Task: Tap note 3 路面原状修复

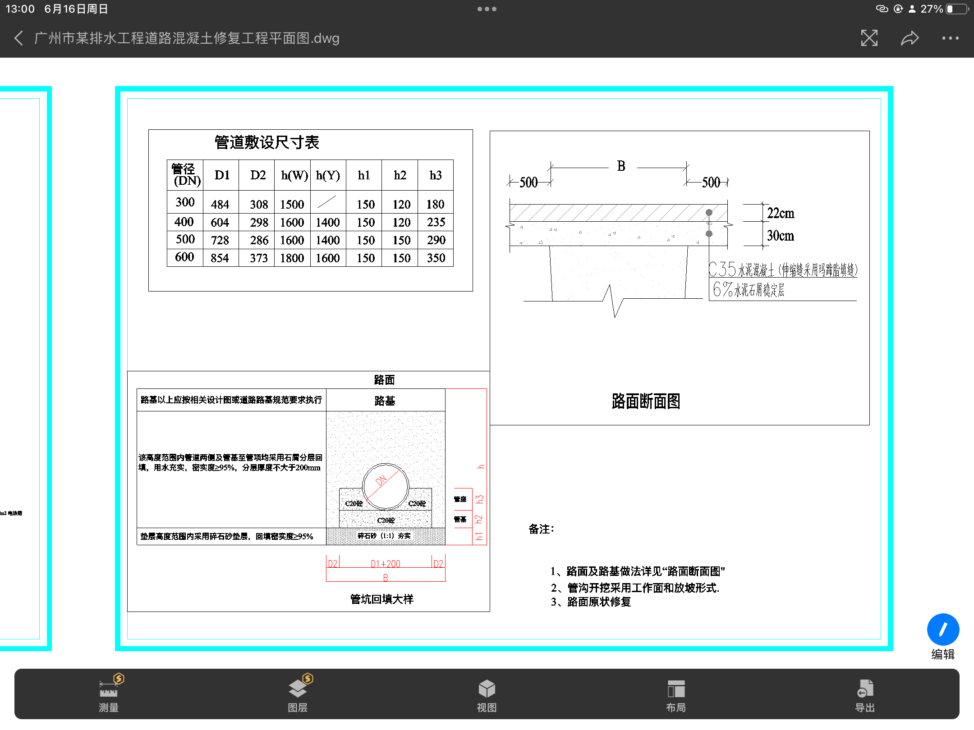Action: coord(591,602)
